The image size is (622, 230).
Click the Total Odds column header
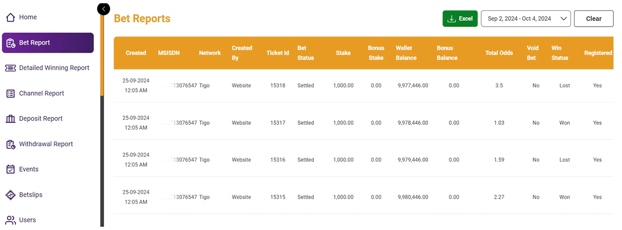pyautogui.click(x=499, y=53)
